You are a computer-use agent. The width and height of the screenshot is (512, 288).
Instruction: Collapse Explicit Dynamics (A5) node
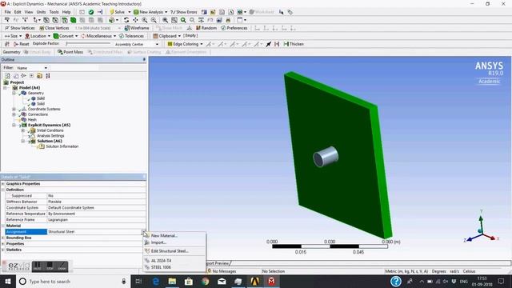pos(14,125)
